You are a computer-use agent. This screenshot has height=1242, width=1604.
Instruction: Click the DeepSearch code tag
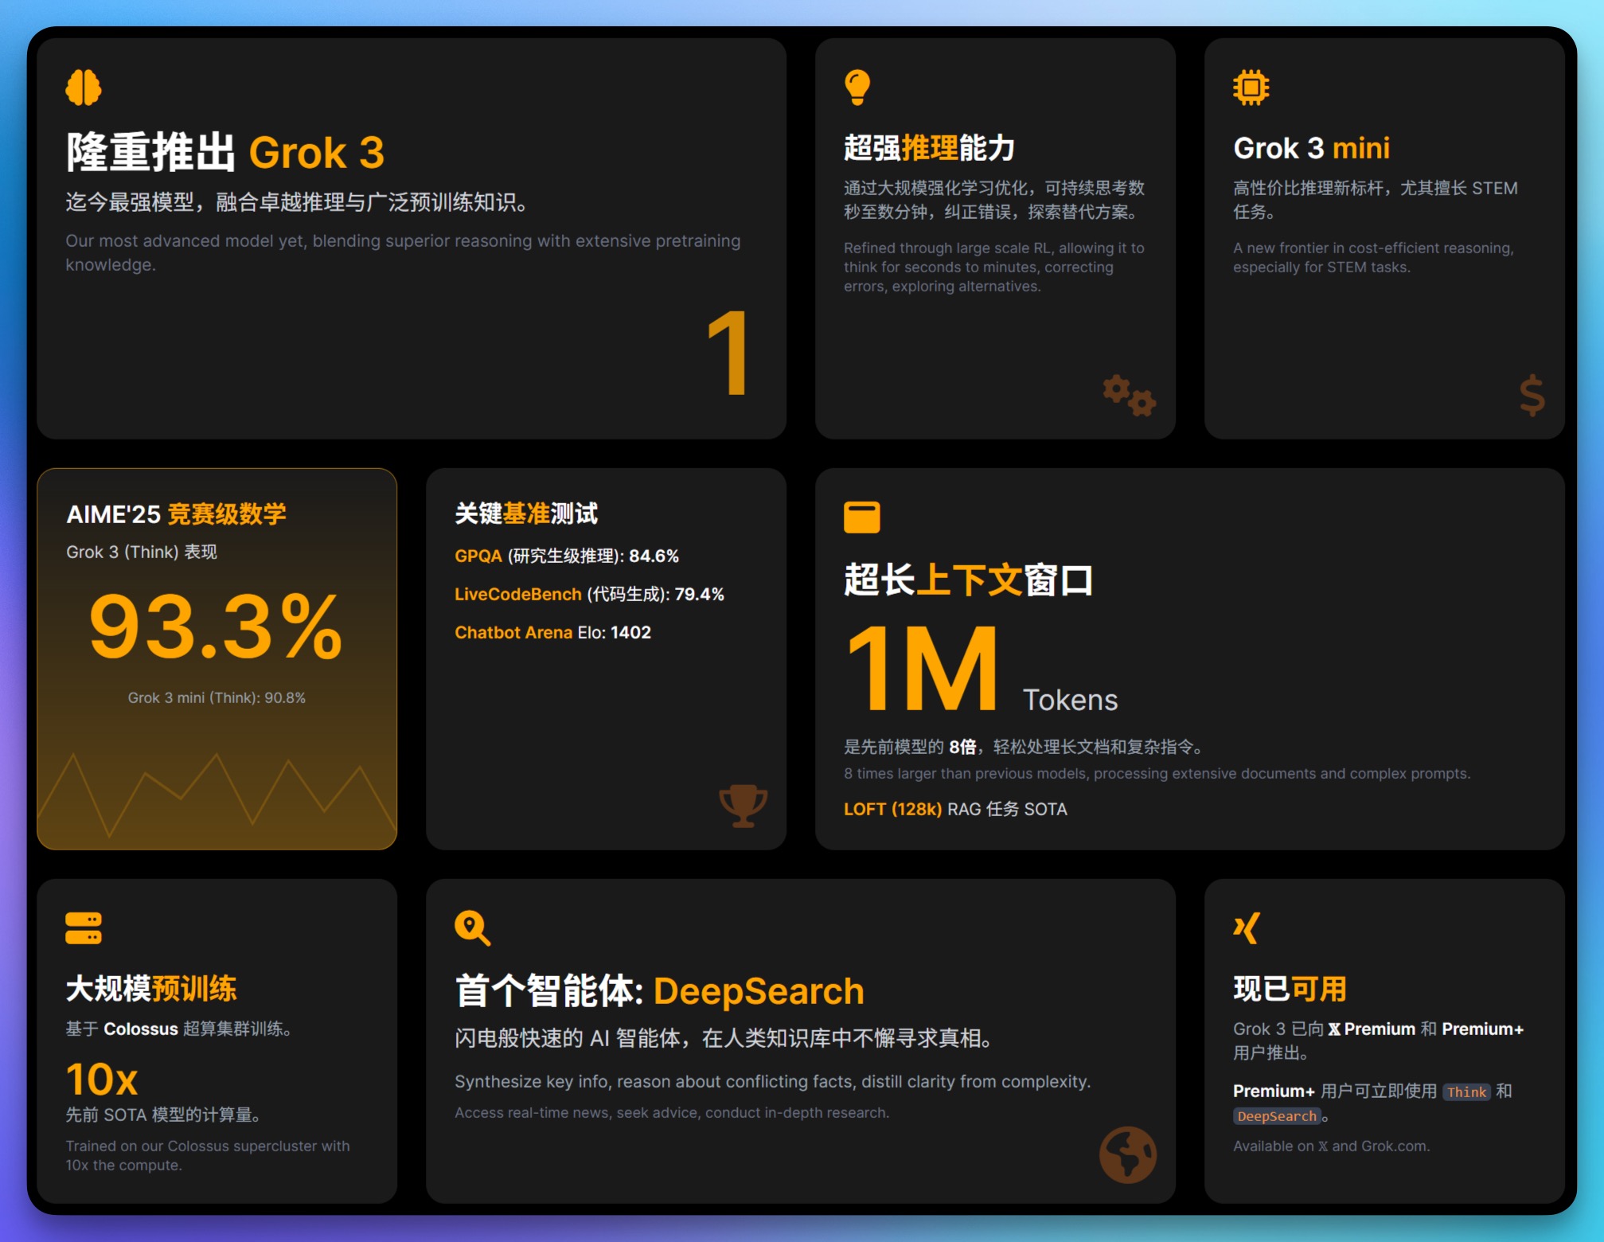tap(1277, 1116)
